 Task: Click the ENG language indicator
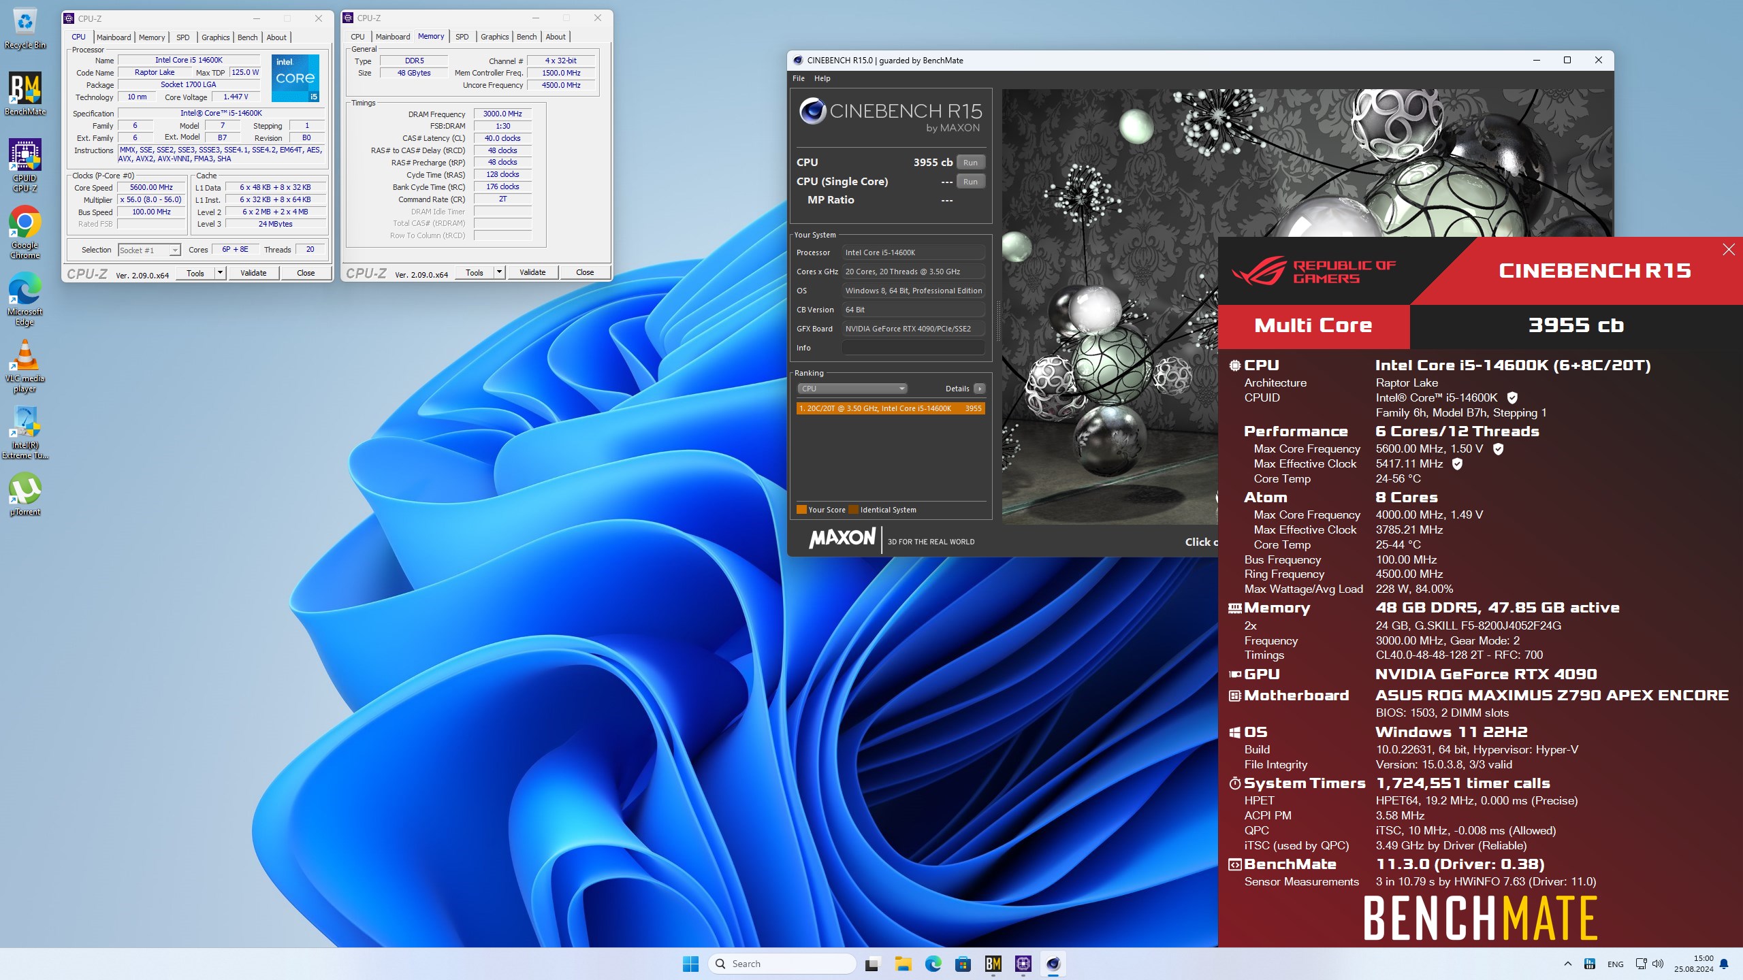point(1615,964)
